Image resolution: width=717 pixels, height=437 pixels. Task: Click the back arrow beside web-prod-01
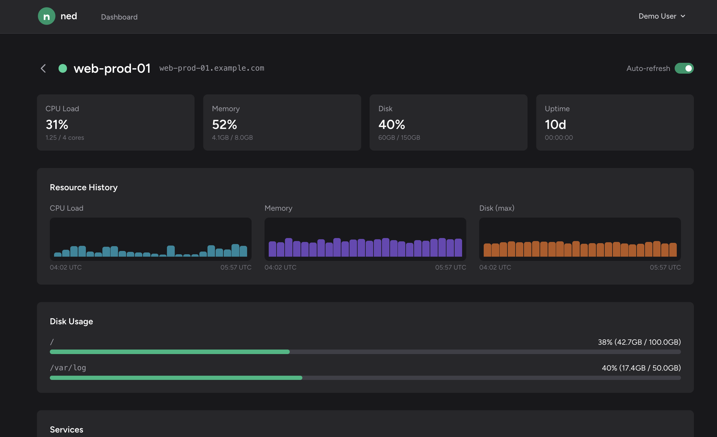44,69
